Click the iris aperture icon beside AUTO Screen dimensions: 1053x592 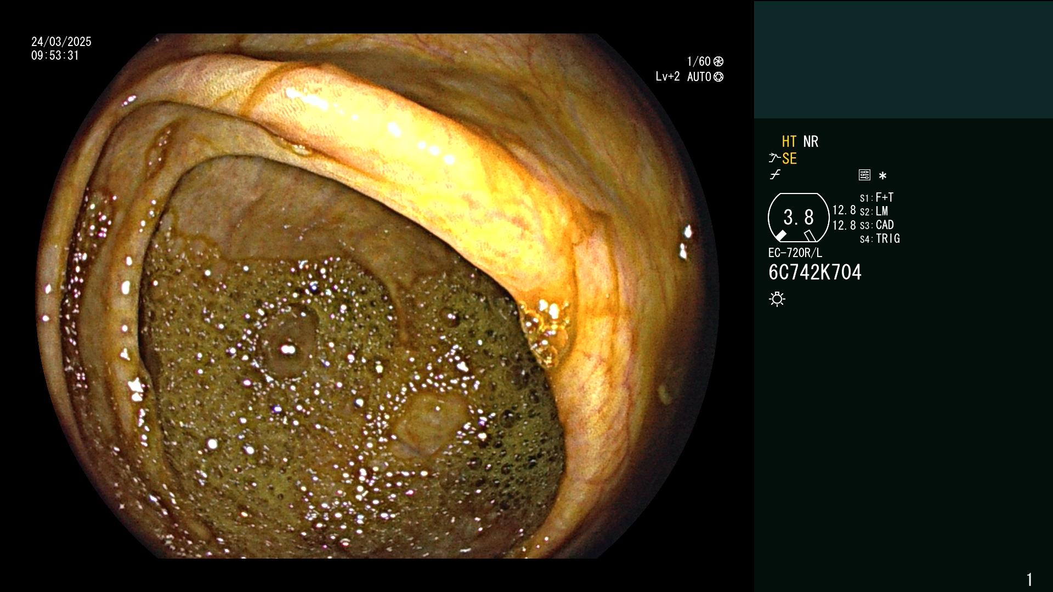pos(718,77)
